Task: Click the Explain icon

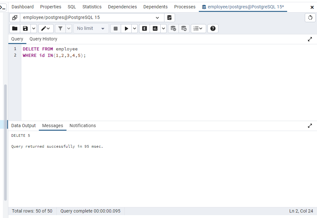Action: (145, 29)
